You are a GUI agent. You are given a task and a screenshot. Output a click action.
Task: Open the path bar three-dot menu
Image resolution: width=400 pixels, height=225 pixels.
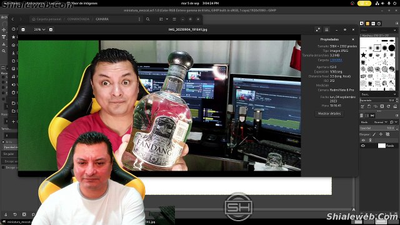click(x=139, y=19)
